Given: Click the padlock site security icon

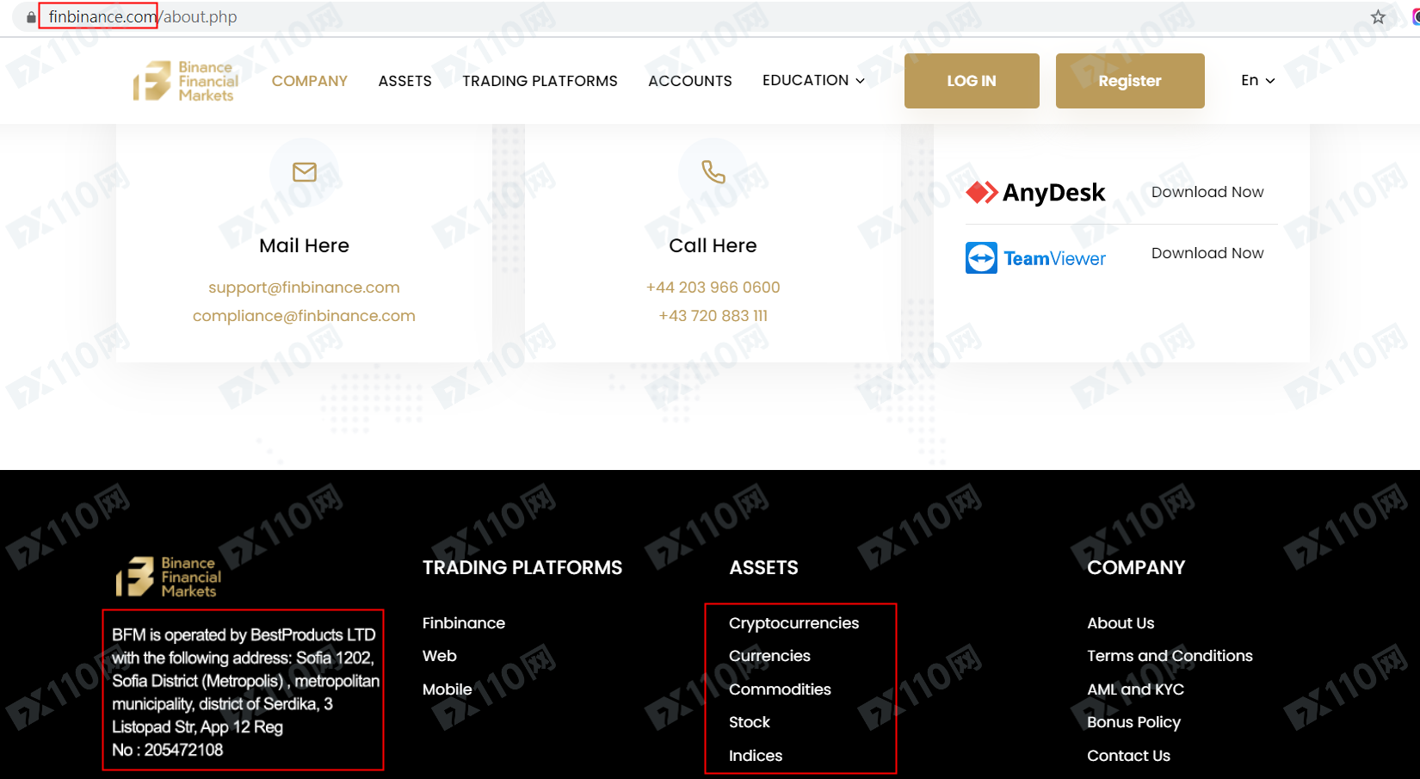Looking at the screenshot, I should (31, 17).
